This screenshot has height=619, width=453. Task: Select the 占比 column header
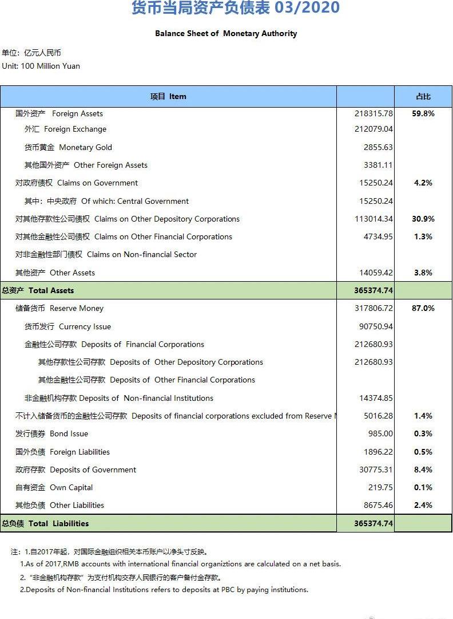(423, 96)
